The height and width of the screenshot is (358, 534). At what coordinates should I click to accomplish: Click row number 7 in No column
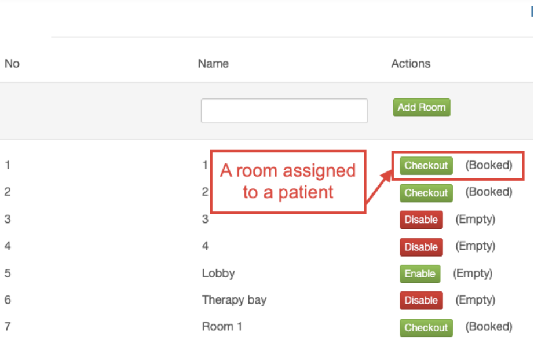tap(8, 327)
